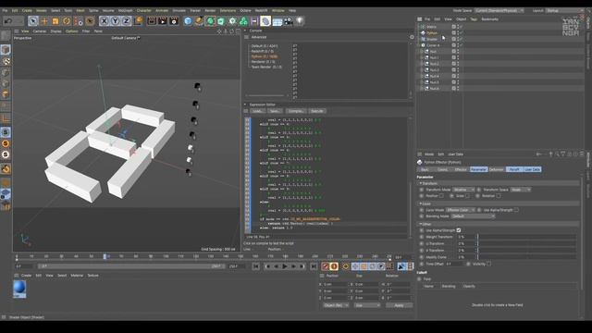The image size is (592, 333).
Task: Switch to the Effector tab
Action: point(461,169)
